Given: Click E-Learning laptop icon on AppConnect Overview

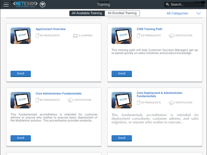Looking at the screenshot, I should 75,36.
